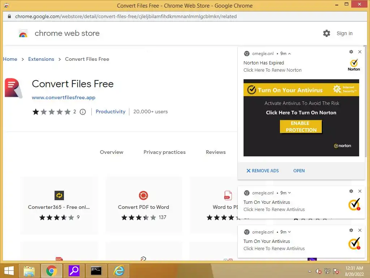Go to Home breadcrumb
Screen dimensions: 370x278
pyautogui.click(x=10, y=59)
